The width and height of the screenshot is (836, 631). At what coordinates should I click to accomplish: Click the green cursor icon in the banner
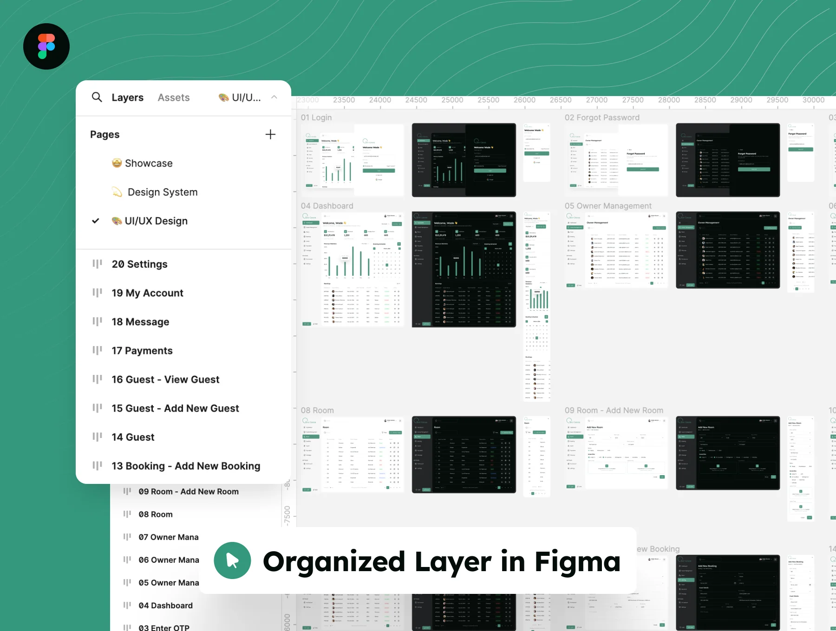click(x=232, y=560)
